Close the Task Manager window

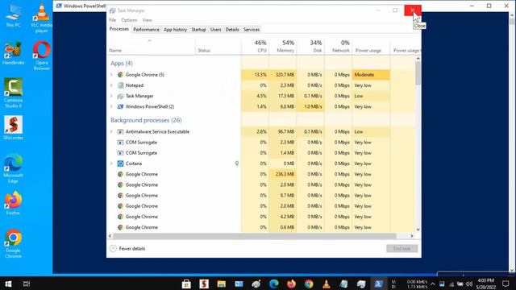412,10
